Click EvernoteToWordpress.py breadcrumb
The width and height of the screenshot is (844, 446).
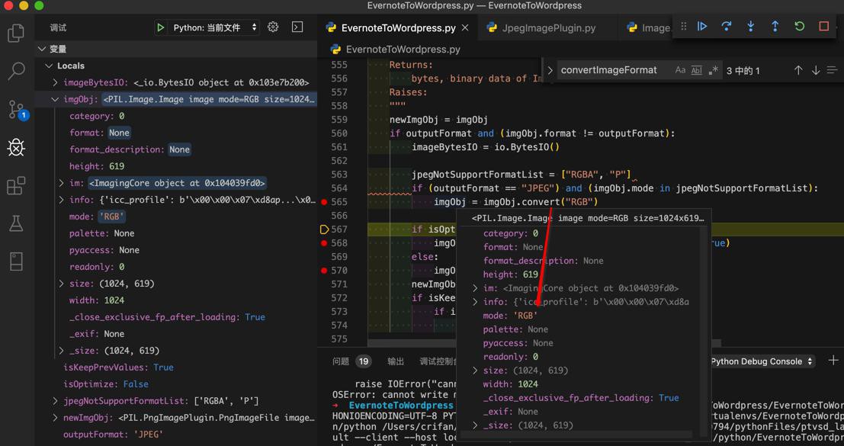point(403,50)
